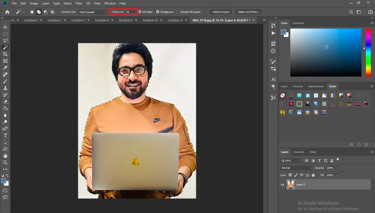Open the Sample Size dropdown

pos(92,12)
